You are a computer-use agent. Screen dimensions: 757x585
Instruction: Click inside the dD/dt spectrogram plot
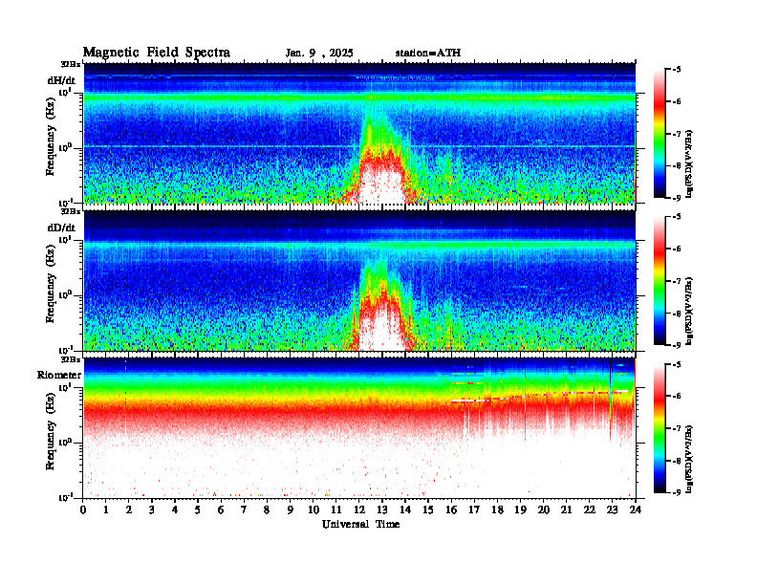[x=359, y=280]
